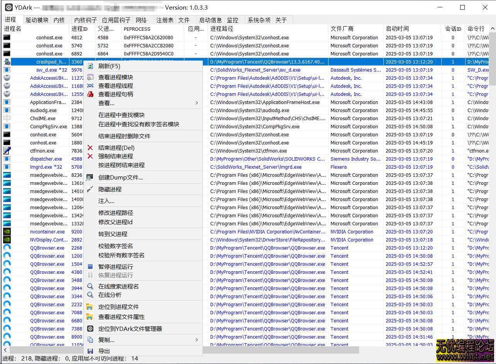
Task: Click the 文件厂商 column header
Action: [x=342, y=29]
